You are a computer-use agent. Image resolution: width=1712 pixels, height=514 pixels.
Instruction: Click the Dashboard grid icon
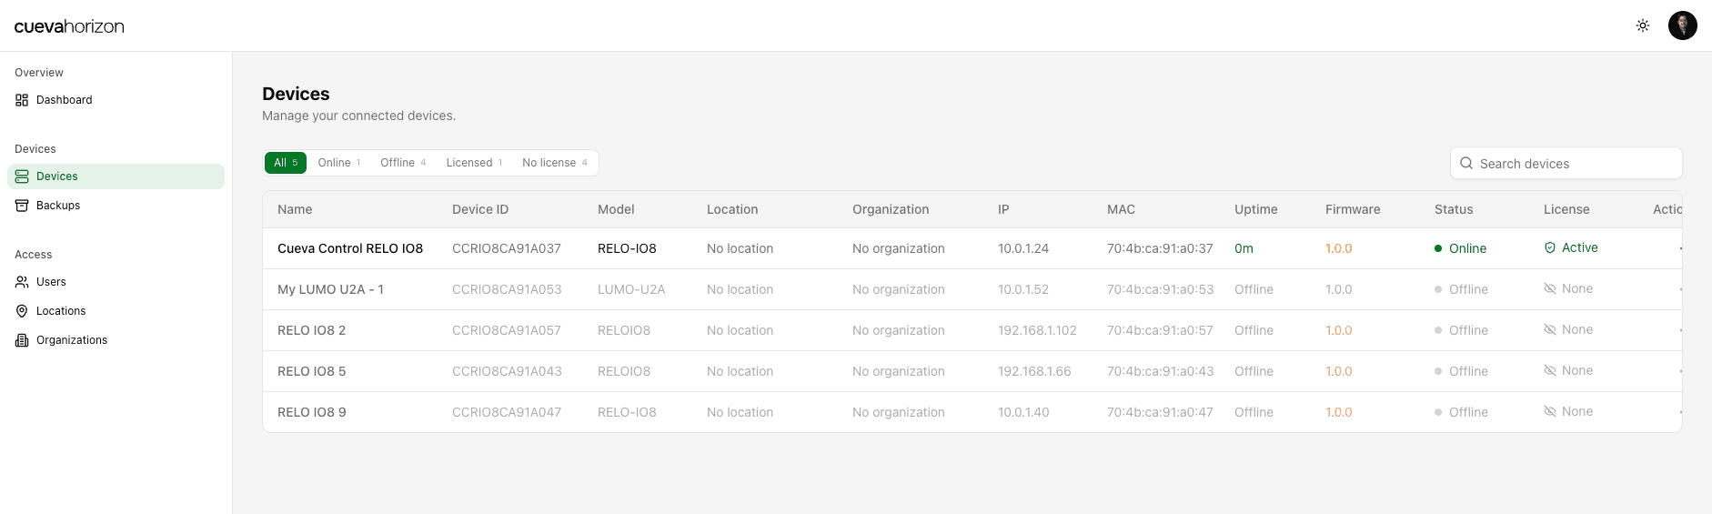tap(22, 100)
